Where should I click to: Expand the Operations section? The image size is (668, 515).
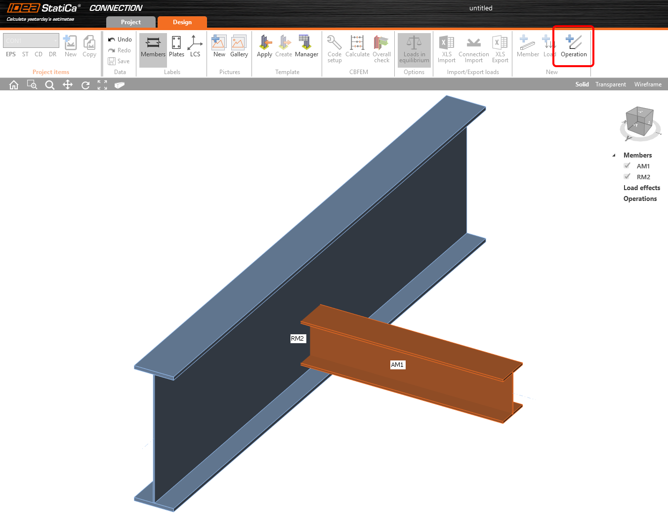pyautogui.click(x=640, y=198)
